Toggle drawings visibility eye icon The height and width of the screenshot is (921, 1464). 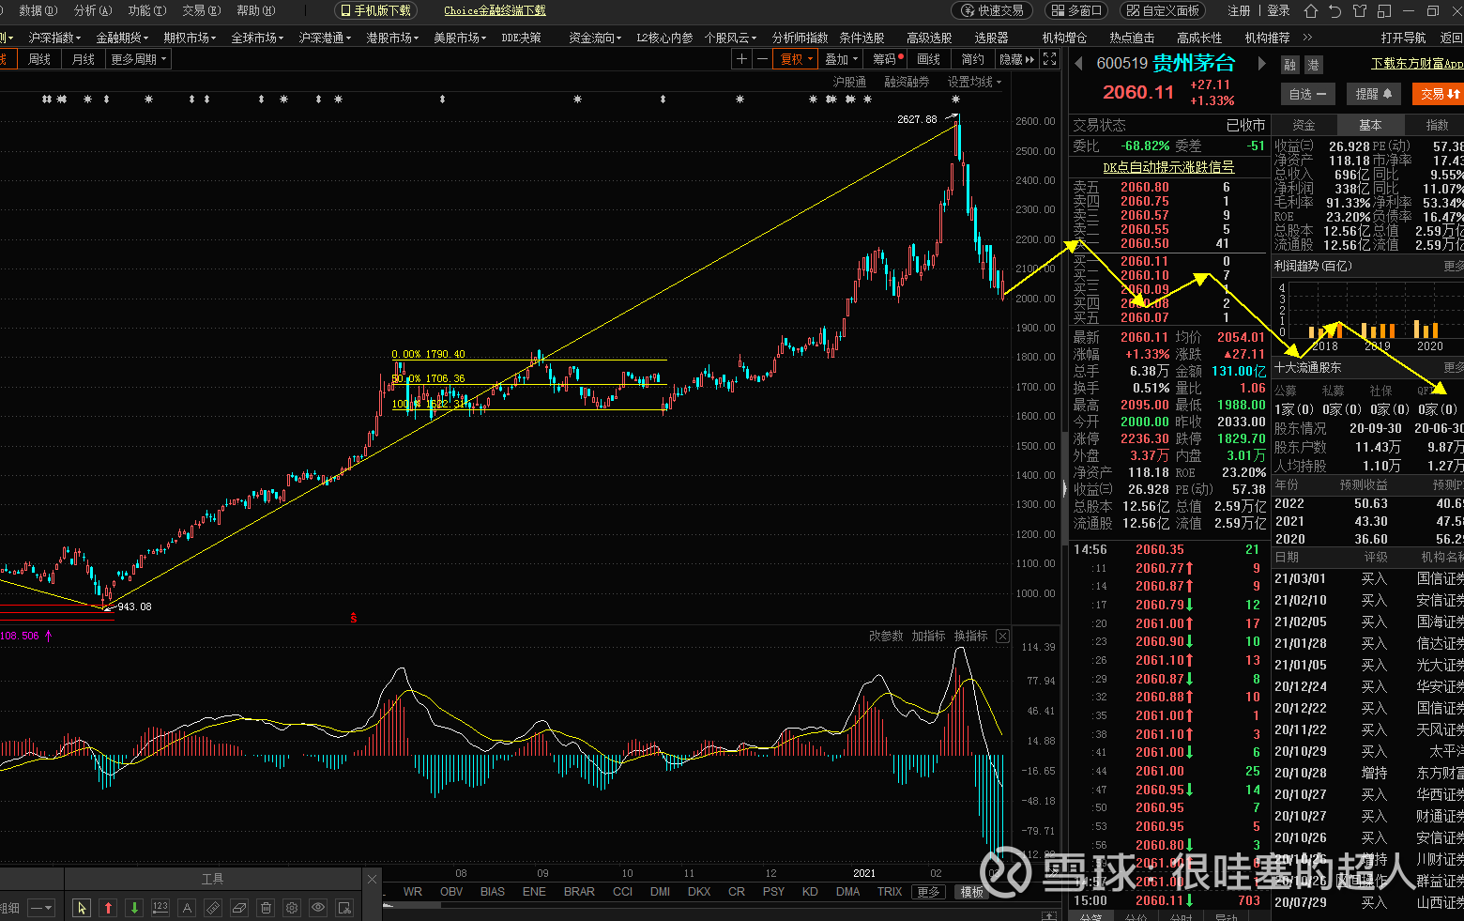(318, 908)
